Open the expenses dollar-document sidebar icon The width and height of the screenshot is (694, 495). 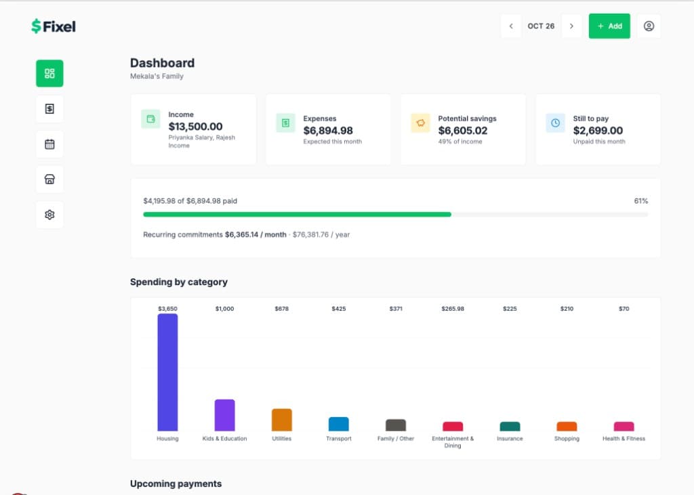click(49, 109)
